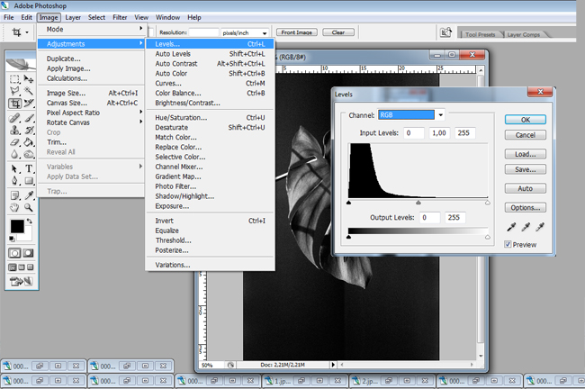Click the gray point eyedropper in Levels
This screenshot has width=585, height=389.
(x=525, y=229)
